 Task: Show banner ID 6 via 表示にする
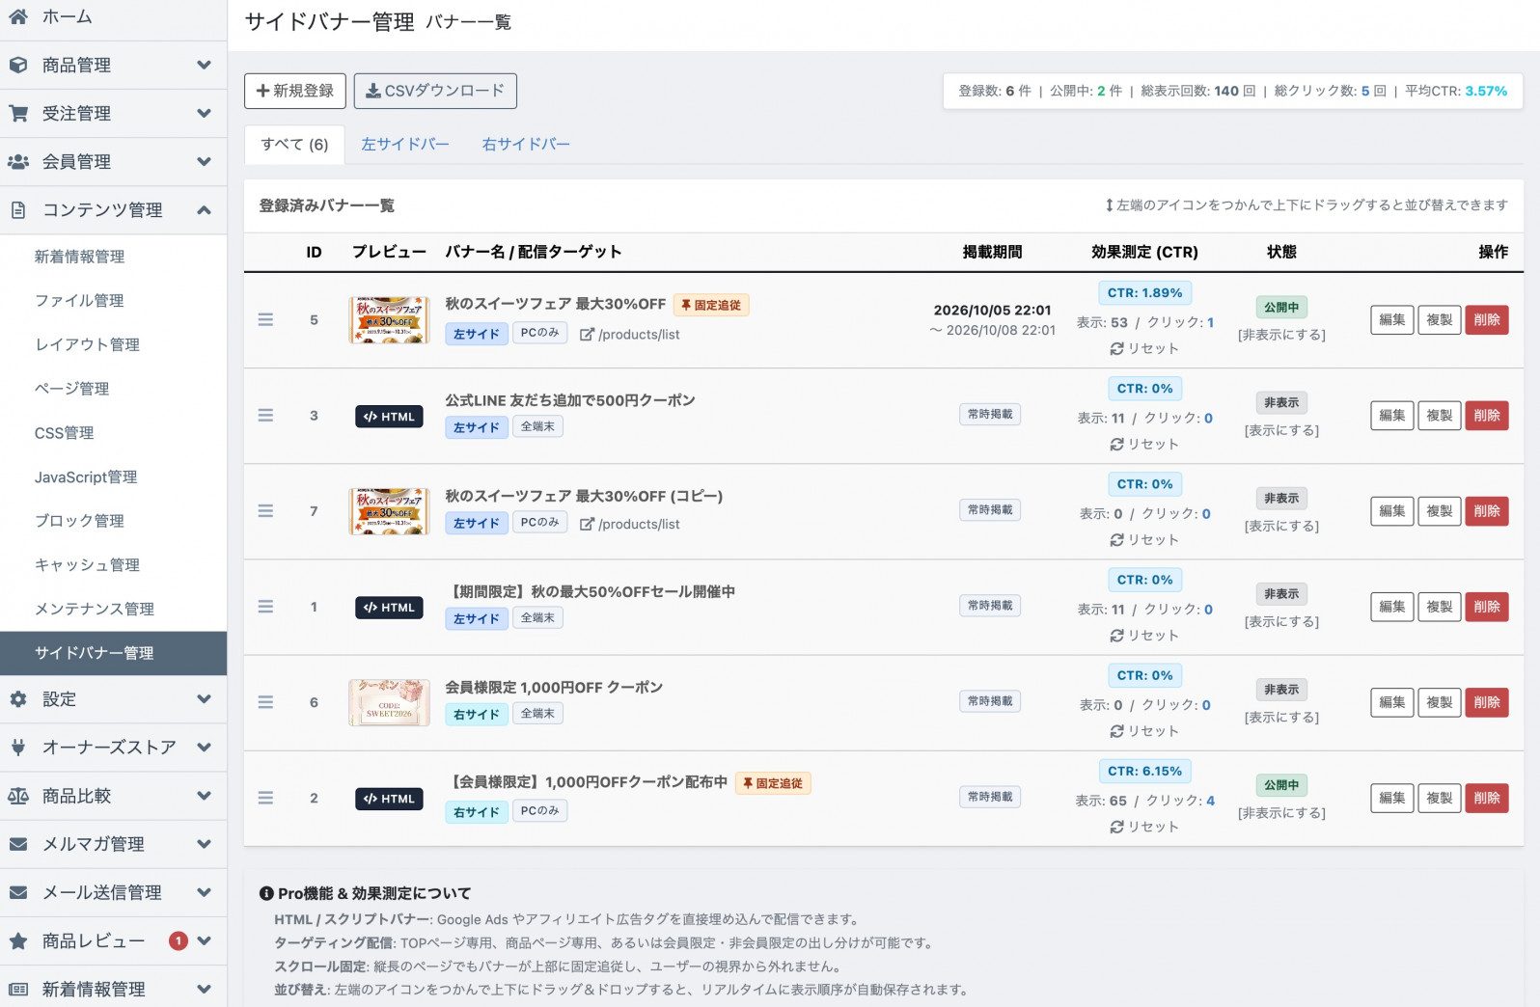click(1281, 717)
